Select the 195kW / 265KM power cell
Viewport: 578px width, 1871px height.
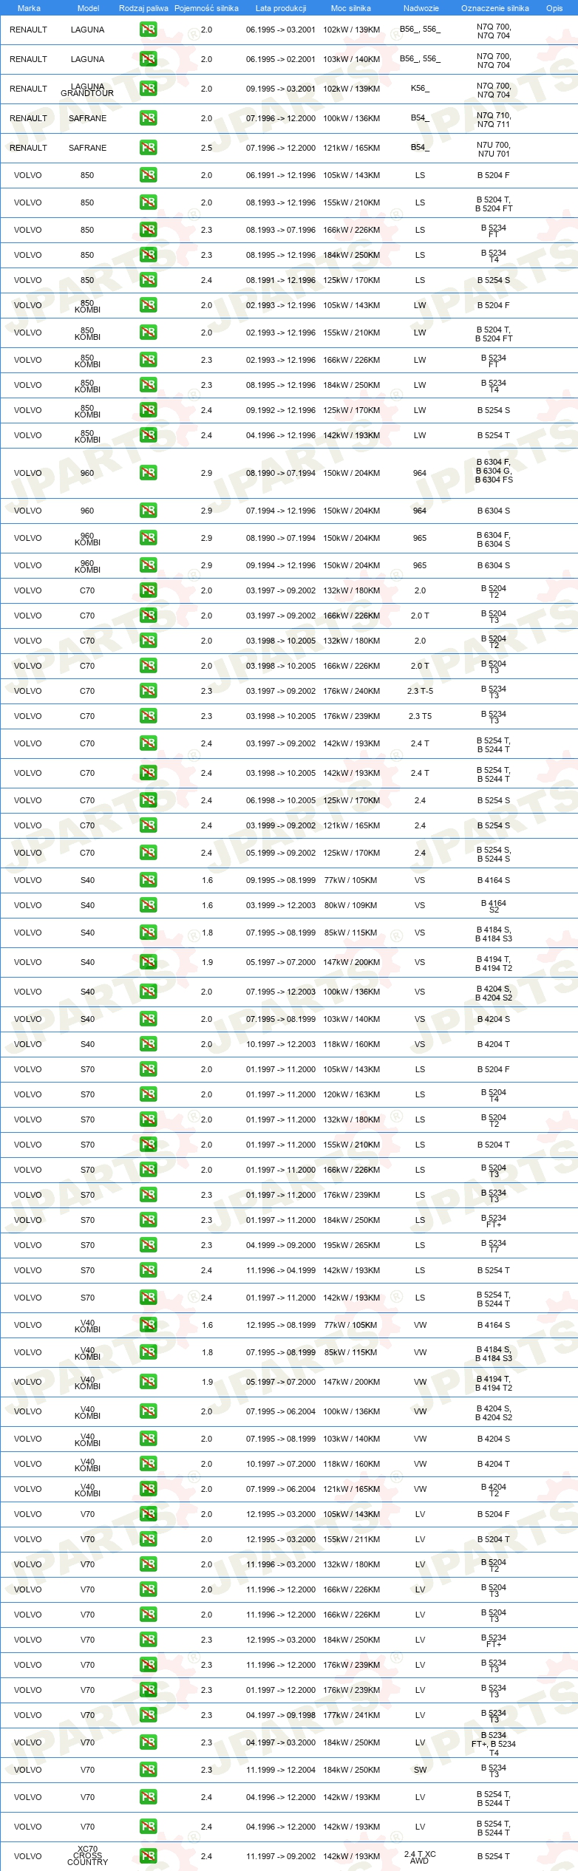[352, 1245]
